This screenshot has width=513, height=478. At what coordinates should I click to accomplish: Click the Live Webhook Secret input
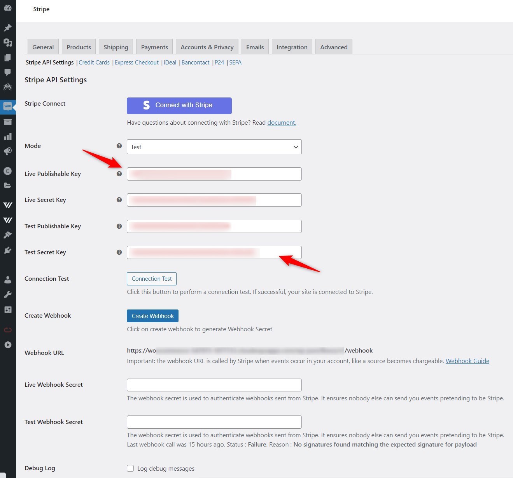tap(214, 385)
